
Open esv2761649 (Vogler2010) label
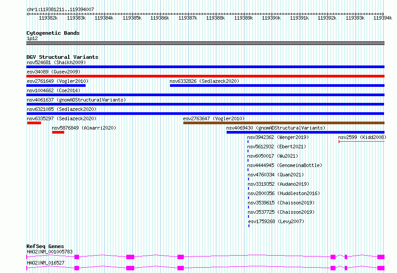point(58,81)
